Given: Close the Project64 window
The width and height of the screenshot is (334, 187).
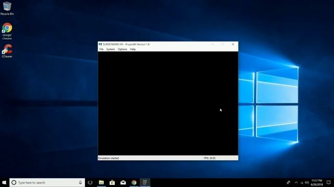Looking at the screenshot, I should (x=233, y=44).
